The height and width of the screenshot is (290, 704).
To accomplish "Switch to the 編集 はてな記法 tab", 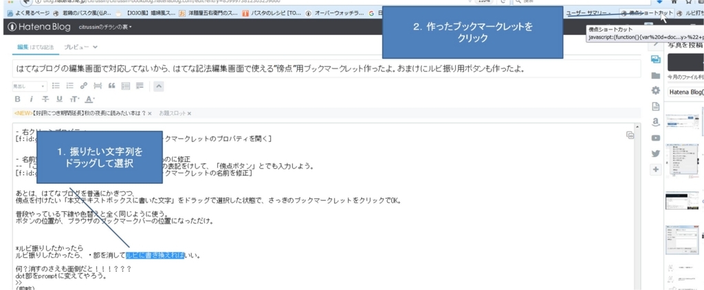I will (36, 47).
